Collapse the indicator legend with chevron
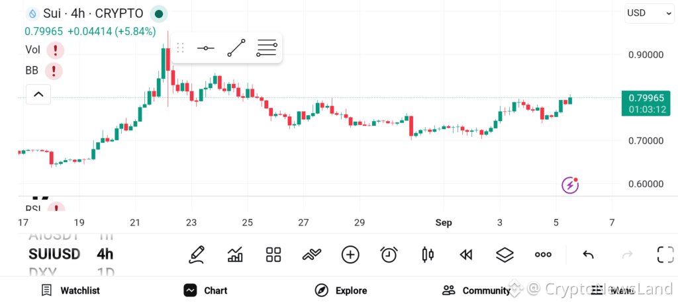 point(38,94)
